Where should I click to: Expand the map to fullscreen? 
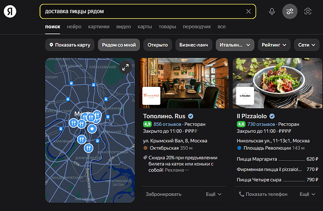click(126, 67)
